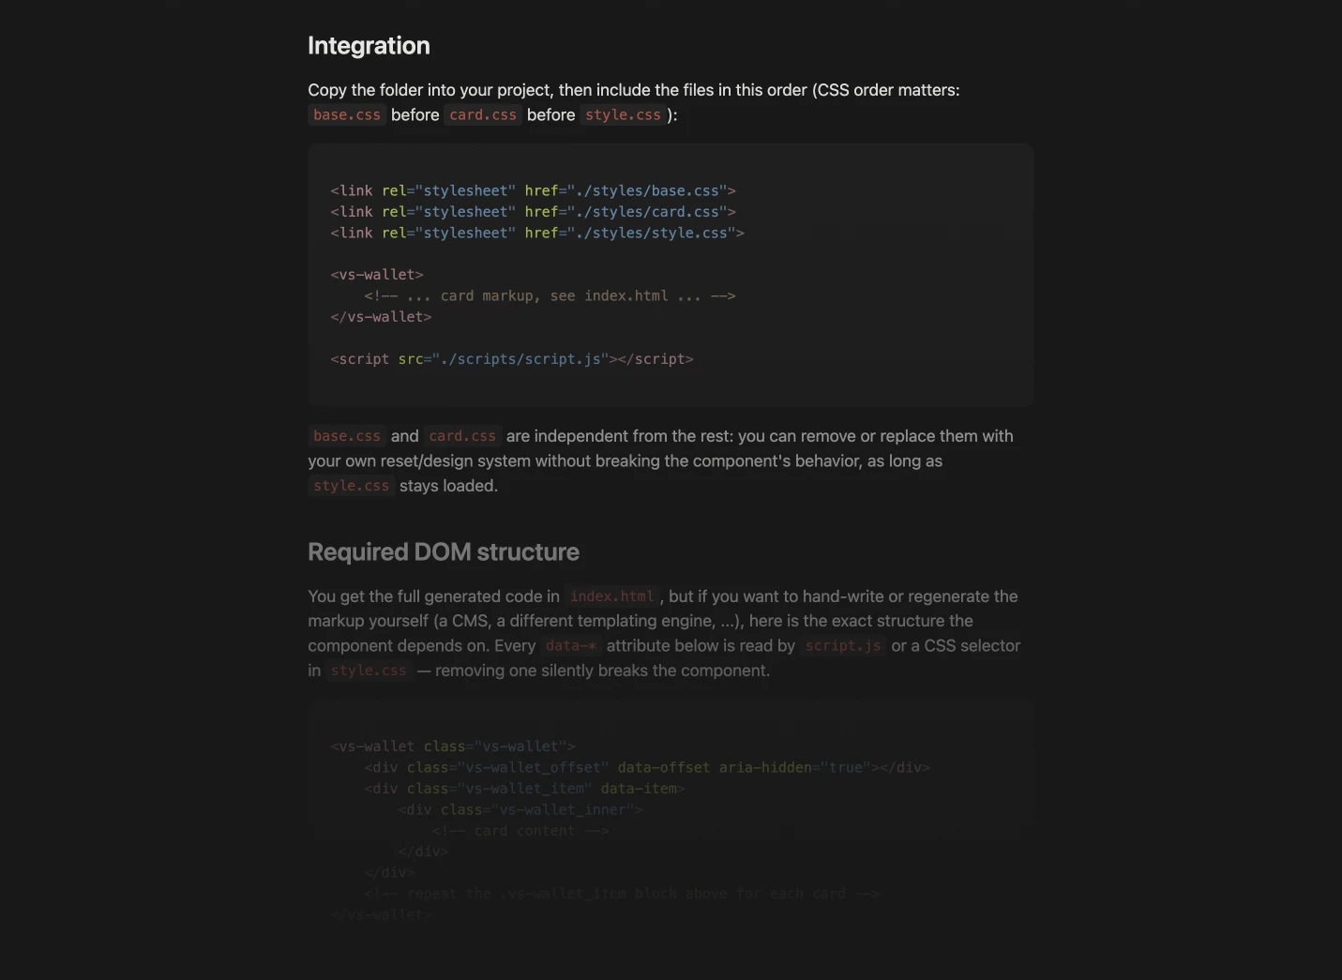
Task: Click style.css code before 'removing one silently'
Action: 369,671
